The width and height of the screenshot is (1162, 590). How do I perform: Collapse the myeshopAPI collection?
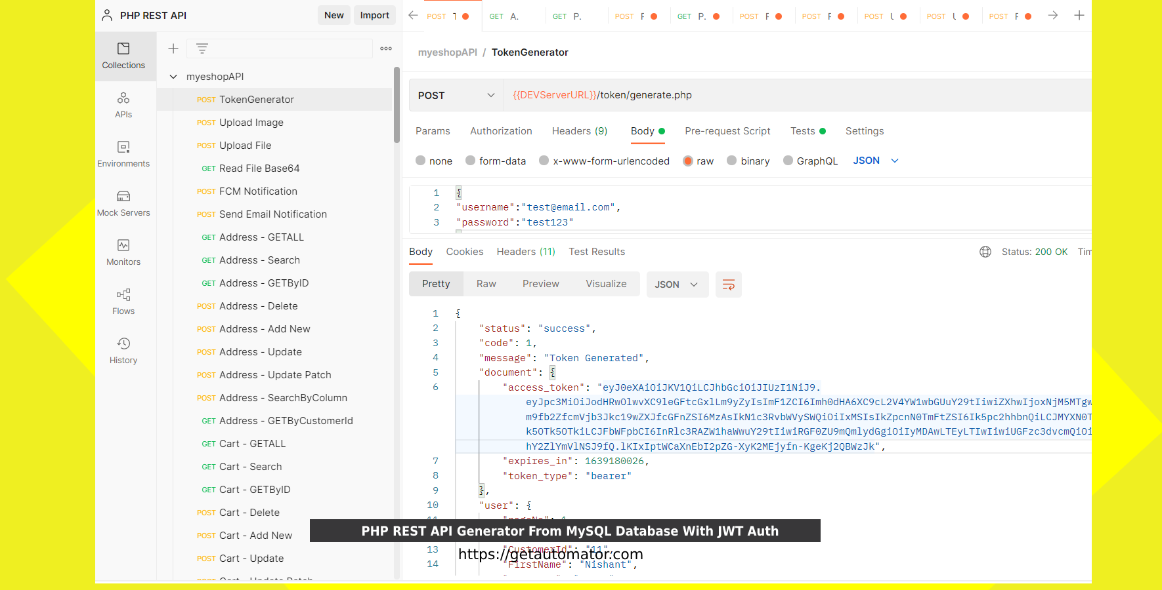[173, 76]
